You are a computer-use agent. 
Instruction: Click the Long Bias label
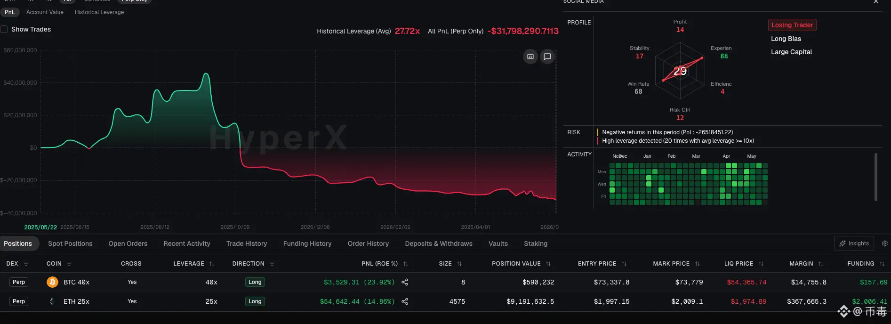pos(786,39)
